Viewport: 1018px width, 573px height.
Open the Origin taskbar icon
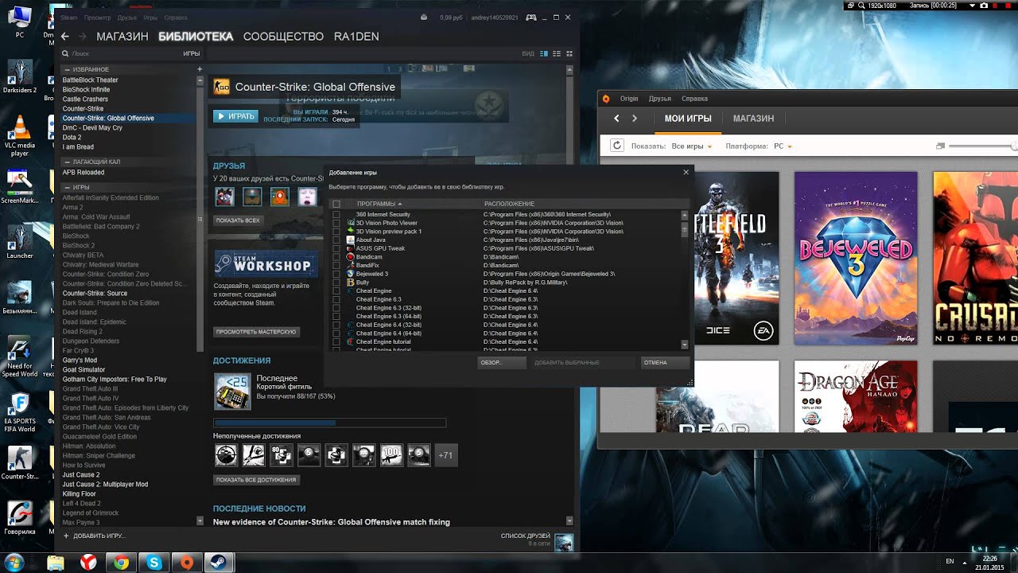coord(186,563)
